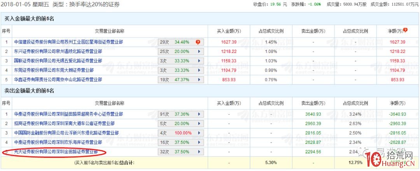Click buy amount 1627.39 cell
The width and height of the screenshot is (420, 171).
[229, 42]
